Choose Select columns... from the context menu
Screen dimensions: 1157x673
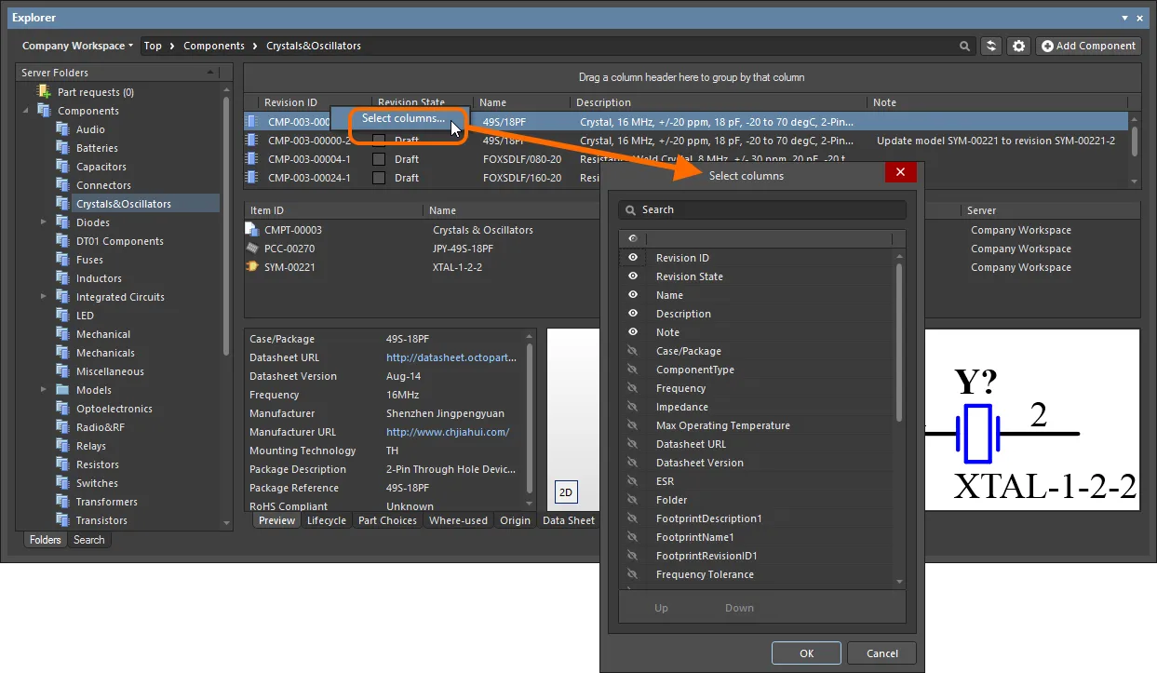coord(403,118)
